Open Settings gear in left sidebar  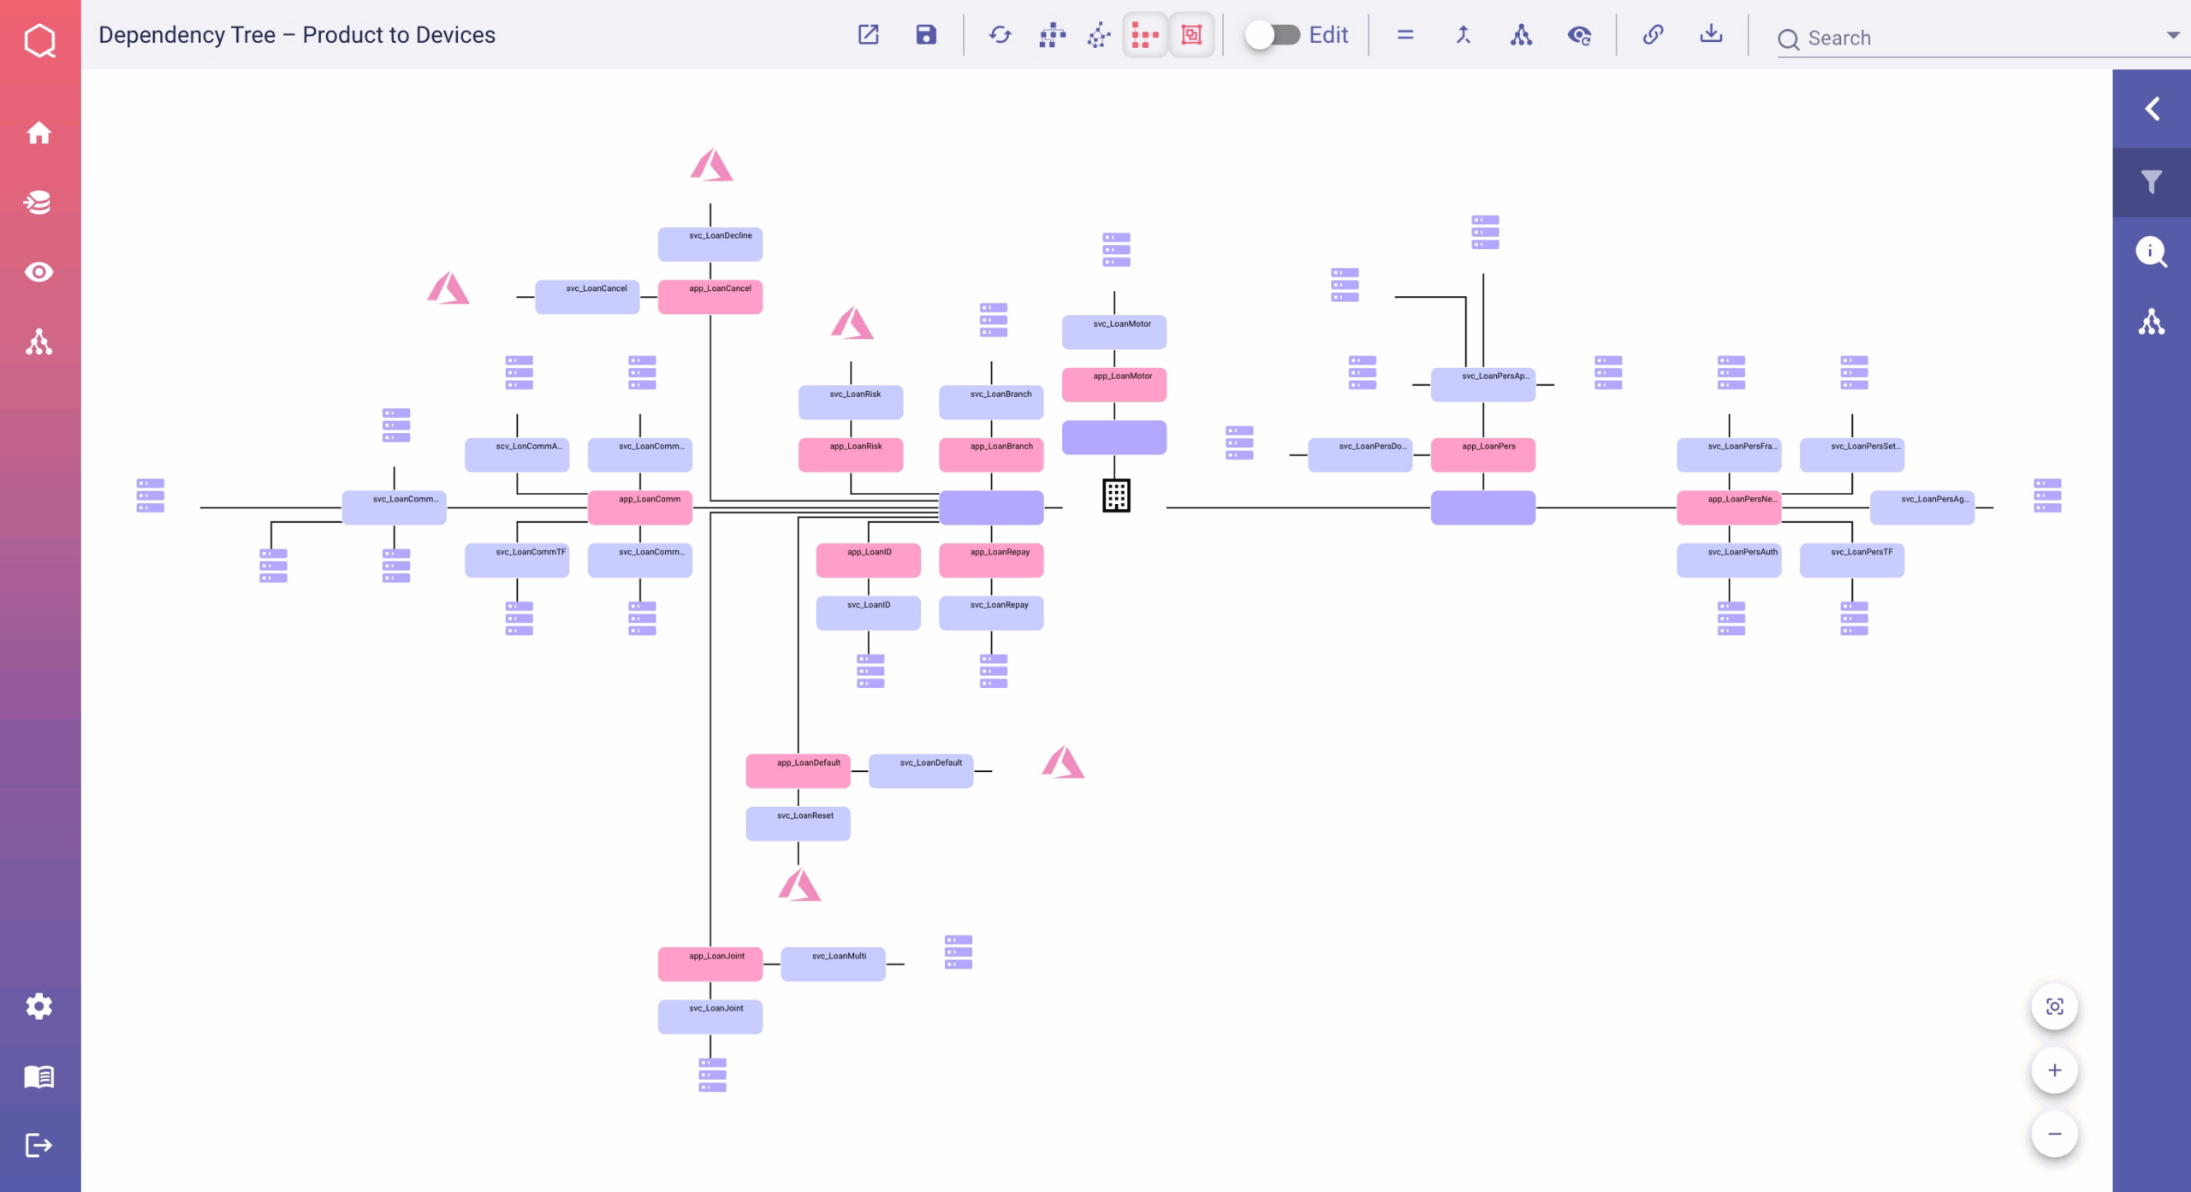coord(39,1006)
